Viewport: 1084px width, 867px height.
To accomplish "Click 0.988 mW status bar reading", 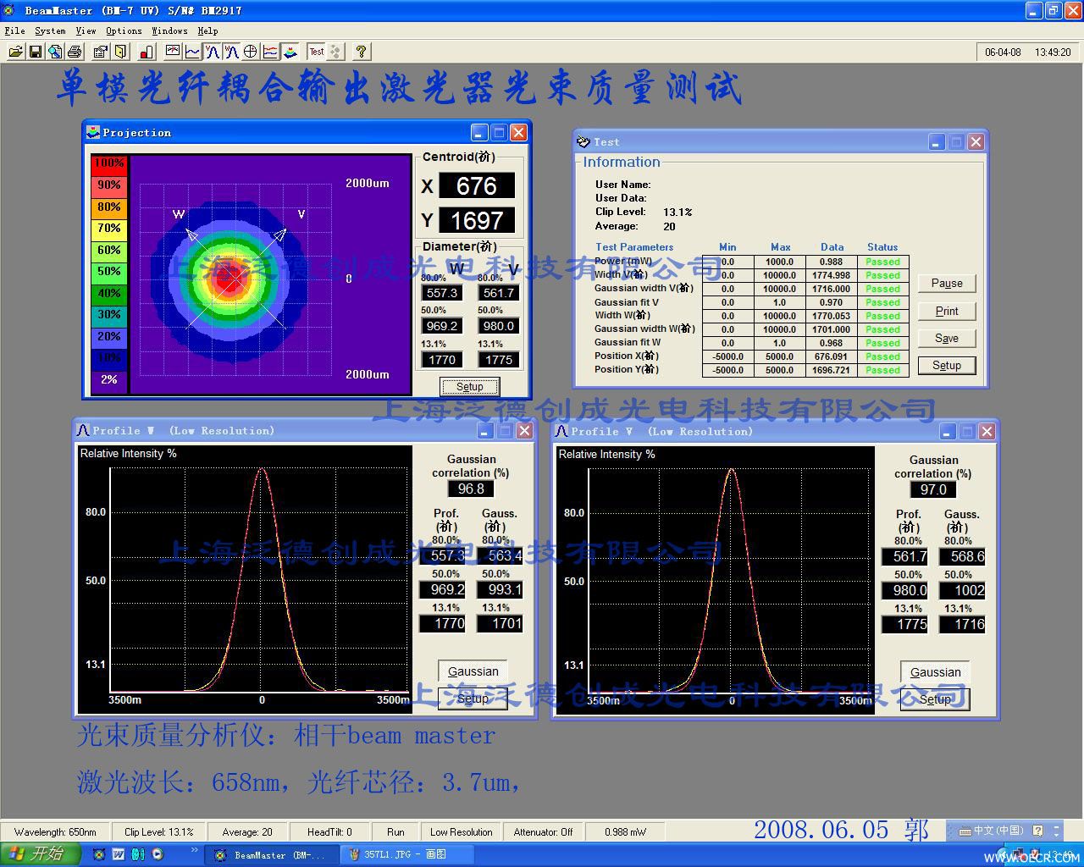I will [625, 832].
